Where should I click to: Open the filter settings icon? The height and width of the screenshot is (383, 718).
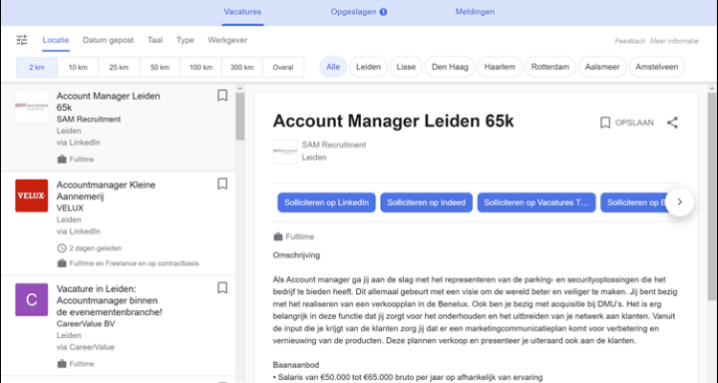tap(22, 40)
